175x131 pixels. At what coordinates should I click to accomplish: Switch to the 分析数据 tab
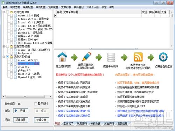click(x=96, y=123)
